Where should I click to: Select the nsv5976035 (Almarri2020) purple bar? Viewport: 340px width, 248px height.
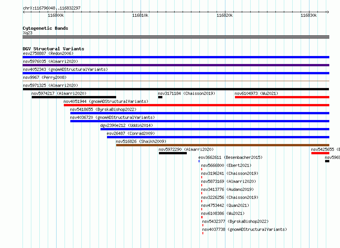(x=176, y=65)
